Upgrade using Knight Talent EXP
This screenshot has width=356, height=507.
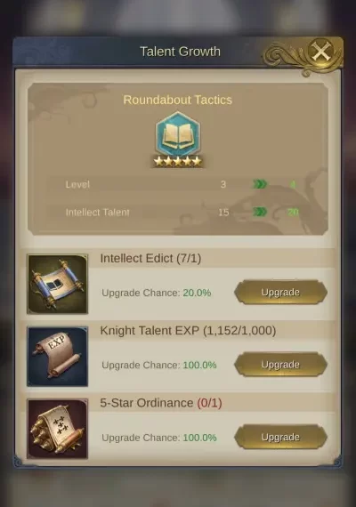click(280, 365)
